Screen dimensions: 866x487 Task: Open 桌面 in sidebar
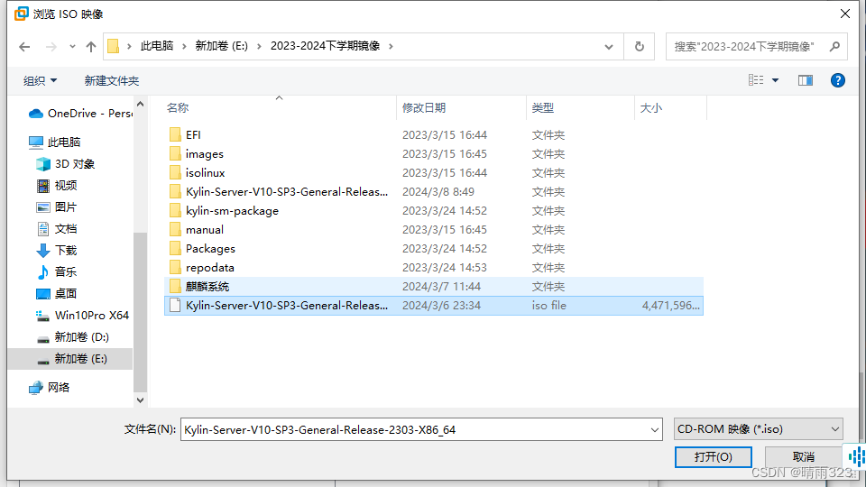tap(57, 293)
